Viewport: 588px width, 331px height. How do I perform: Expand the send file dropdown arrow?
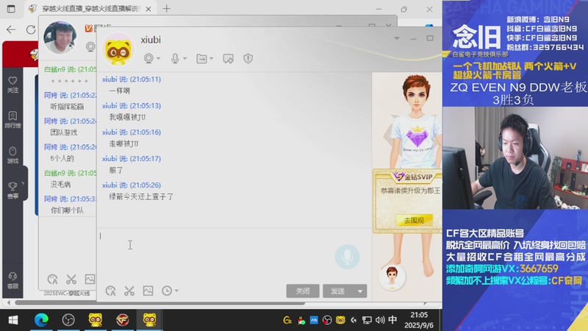[x=212, y=59]
